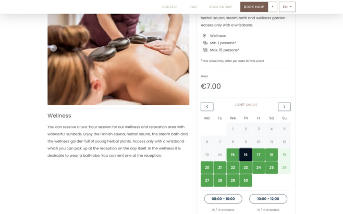The height and width of the screenshot is (214, 343).
Task: Open the Book Now dropdown arrow
Action: (x=272, y=7)
